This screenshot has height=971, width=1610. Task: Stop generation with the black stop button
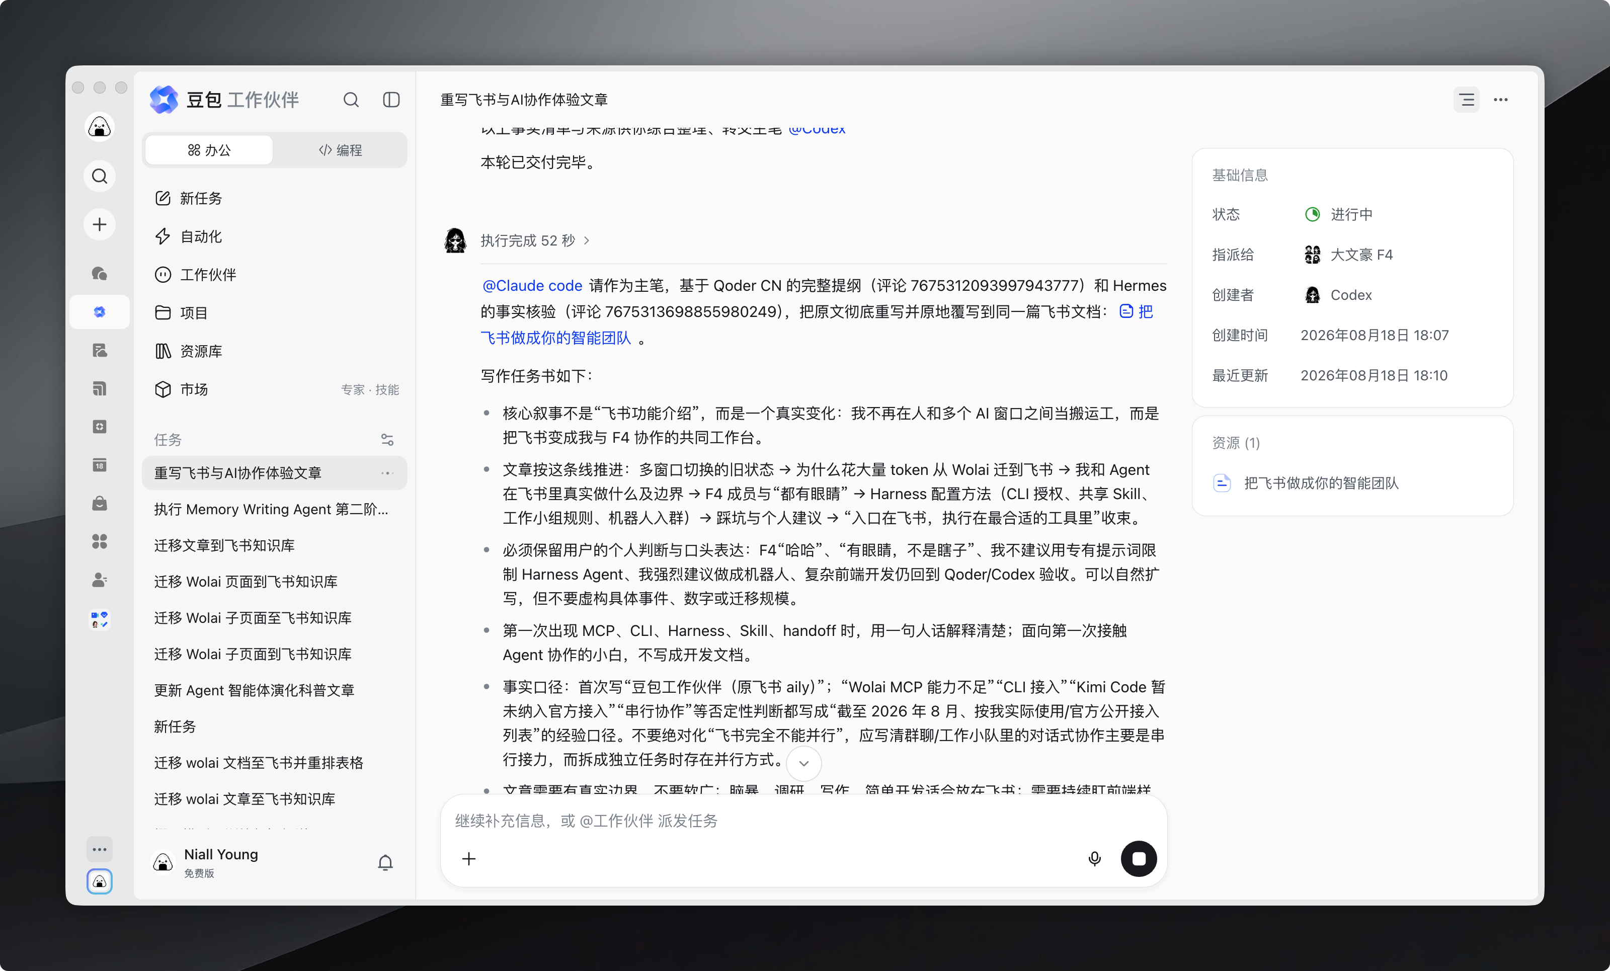coord(1138,858)
